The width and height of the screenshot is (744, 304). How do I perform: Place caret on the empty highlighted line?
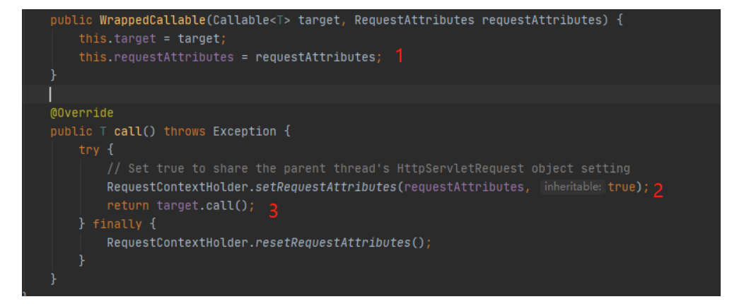[x=371, y=95]
